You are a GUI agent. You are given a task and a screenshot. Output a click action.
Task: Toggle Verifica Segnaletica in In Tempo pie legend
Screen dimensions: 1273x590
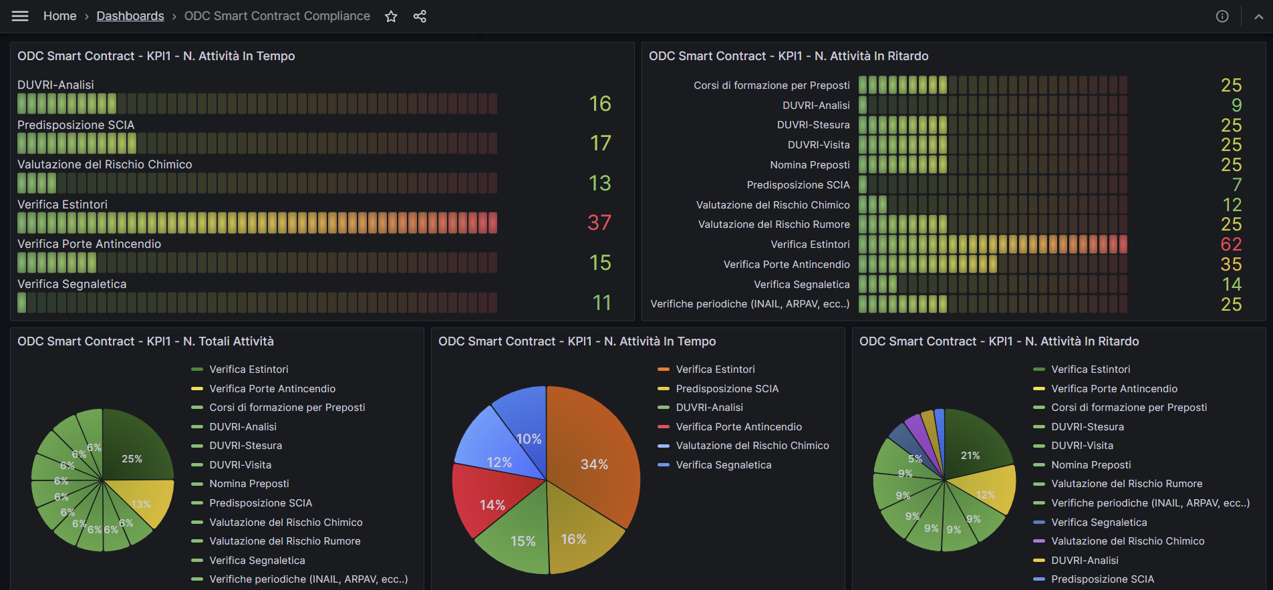click(724, 465)
